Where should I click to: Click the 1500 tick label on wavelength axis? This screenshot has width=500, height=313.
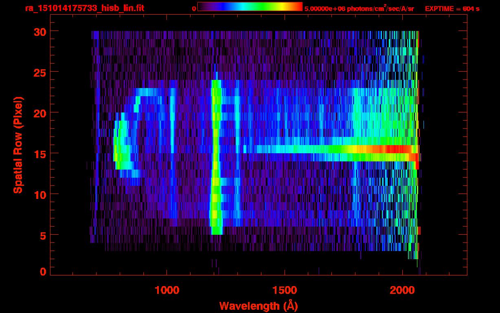pos(284,290)
